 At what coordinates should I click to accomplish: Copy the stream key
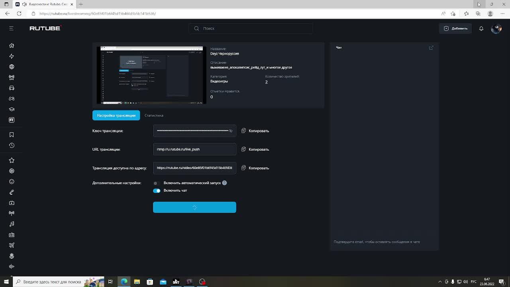coord(255,131)
